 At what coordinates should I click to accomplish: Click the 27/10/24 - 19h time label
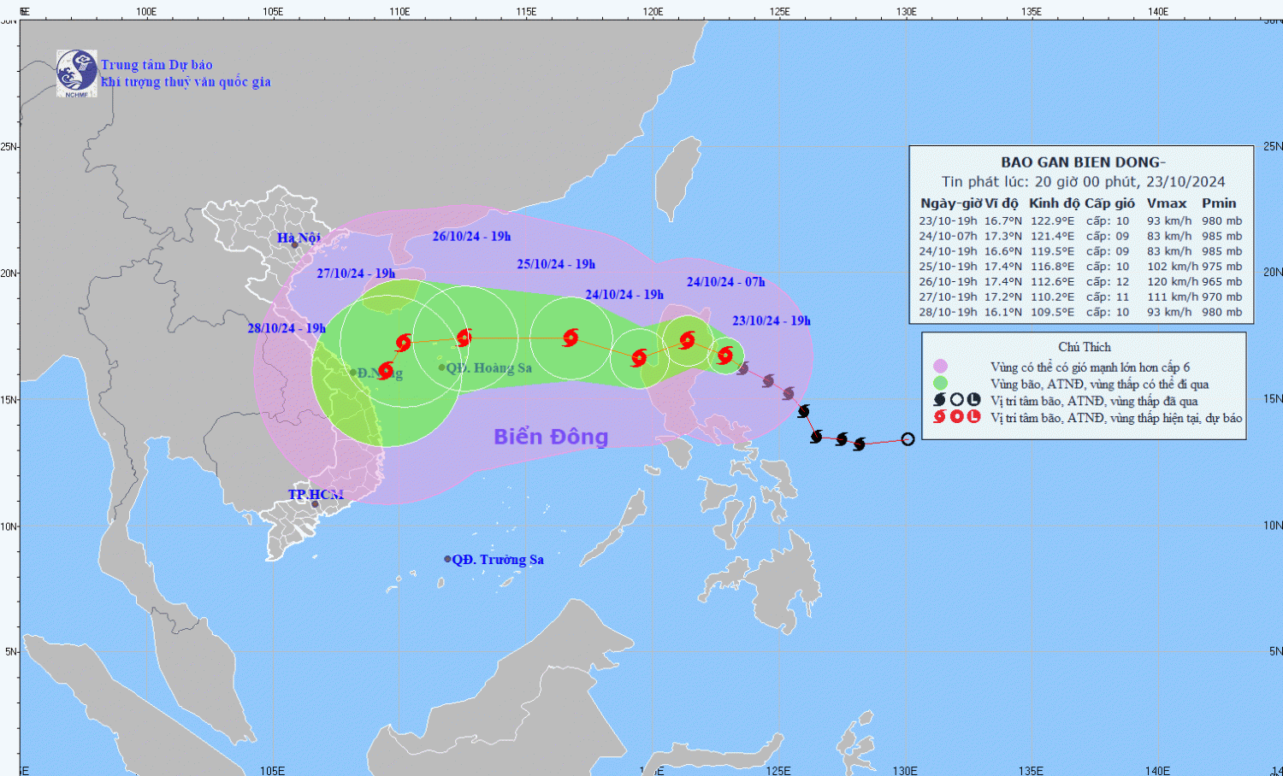click(356, 273)
